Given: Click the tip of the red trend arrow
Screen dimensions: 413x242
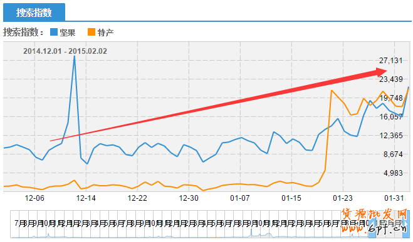Looking at the screenshot, I should tap(385, 71).
